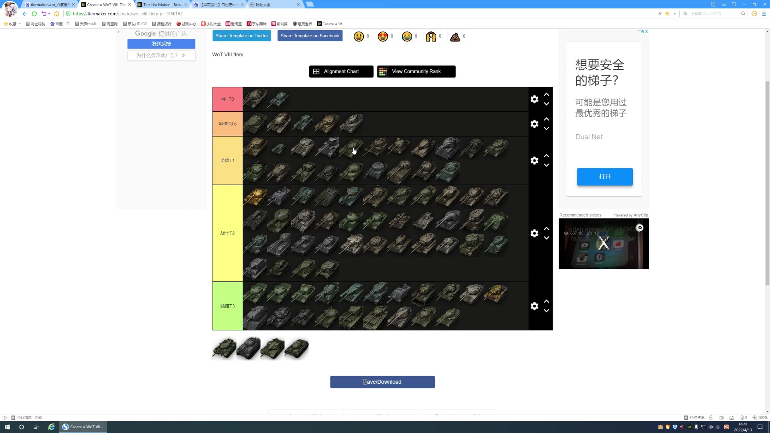Viewport: 770px width, 433px height.
Task: Close the ad with X icon
Action: click(x=646, y=31)
